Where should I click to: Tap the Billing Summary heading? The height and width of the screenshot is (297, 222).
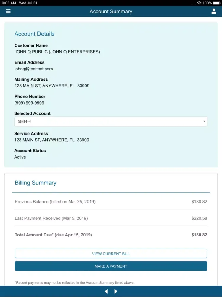pos(36,183)
